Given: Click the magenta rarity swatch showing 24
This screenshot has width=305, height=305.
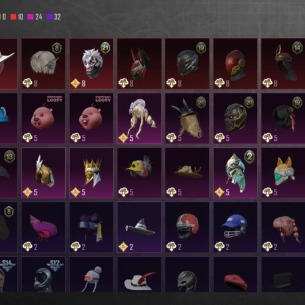Looking at the screenshot, I should (x=30, y=16).
